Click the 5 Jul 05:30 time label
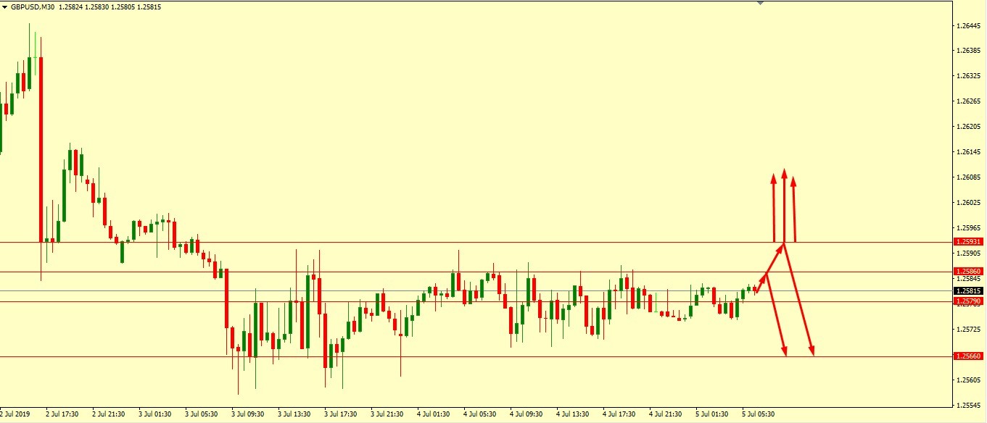This screenshot has width=987, height=423. [x=757, y=414]
